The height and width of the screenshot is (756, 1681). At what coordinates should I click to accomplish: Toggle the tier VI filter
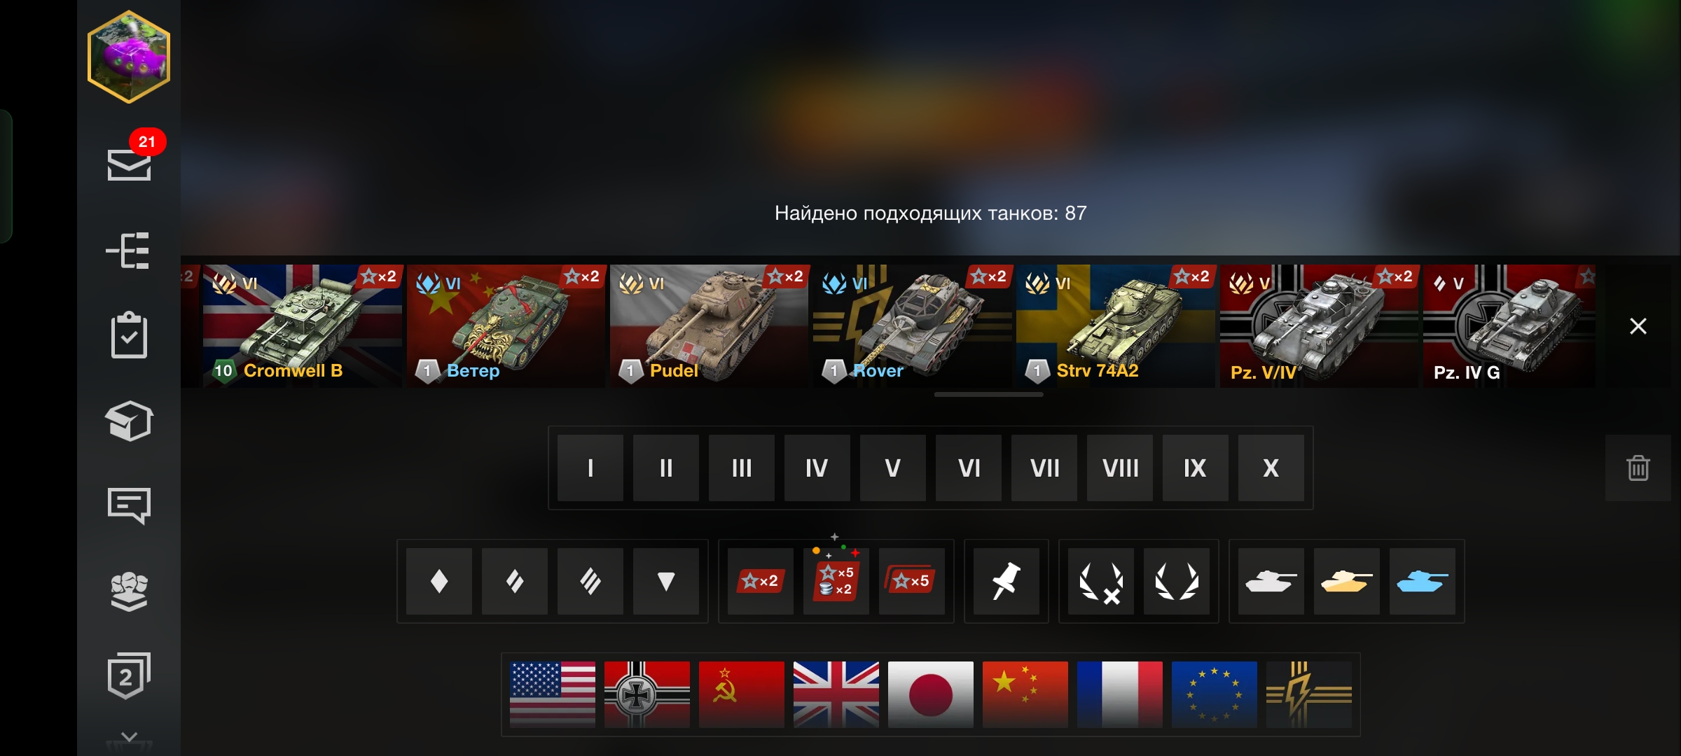click(x=968, y=468)
